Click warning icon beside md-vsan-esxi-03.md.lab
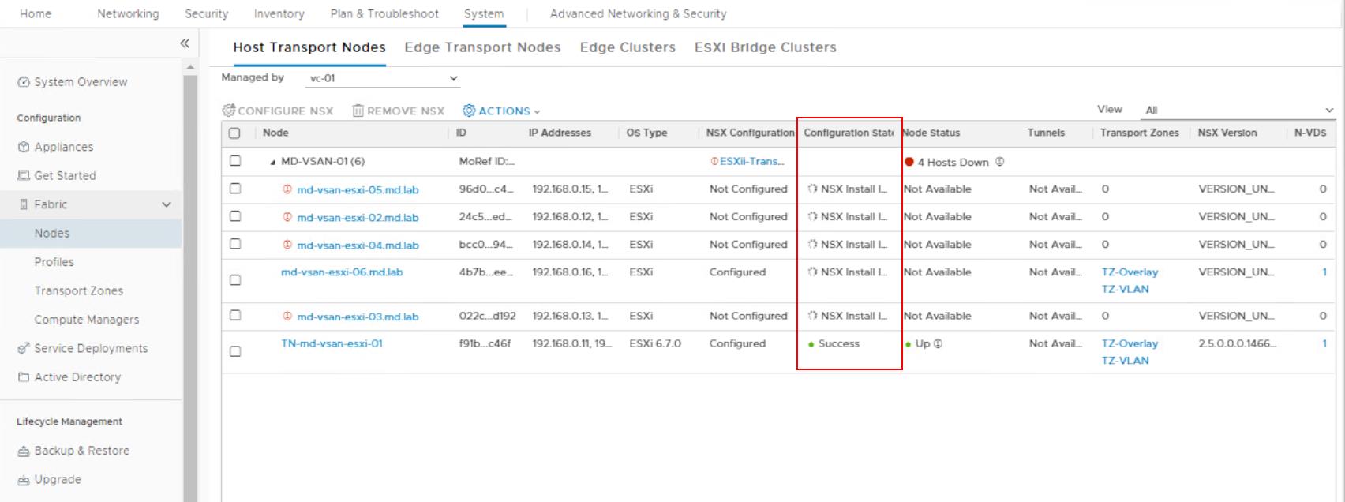 (287, 316)
